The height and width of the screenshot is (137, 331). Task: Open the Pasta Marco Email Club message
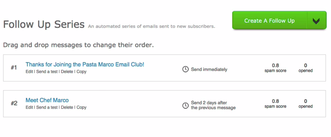click(x=85, y=64)
